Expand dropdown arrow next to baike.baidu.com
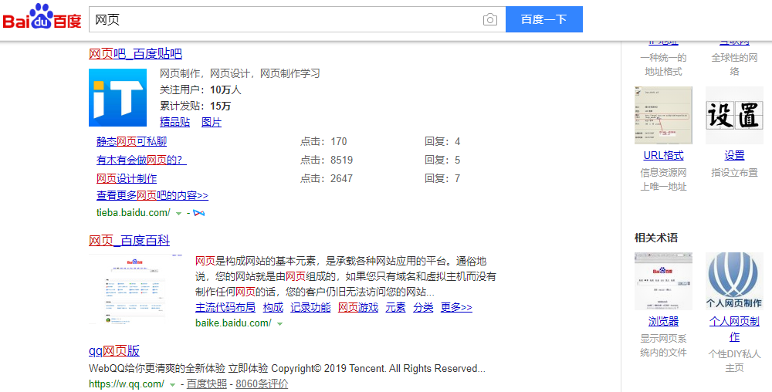772x392 pixels. [x=279, y=323]
